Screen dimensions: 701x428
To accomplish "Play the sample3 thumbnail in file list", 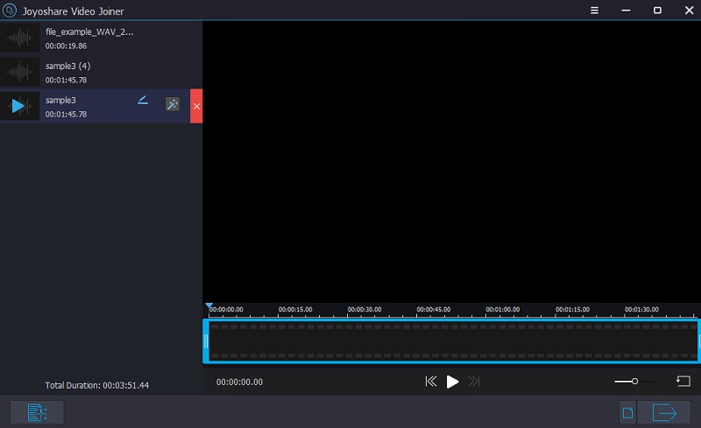I will tap(19, 106).
